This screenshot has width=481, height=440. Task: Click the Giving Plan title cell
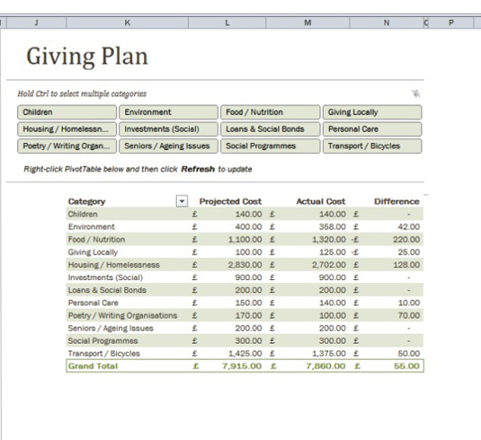[87, 57]
